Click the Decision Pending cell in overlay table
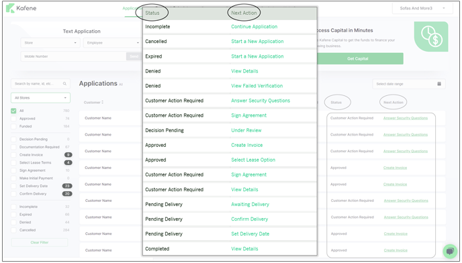Image resolution: width=462 pixels, height=263 pixels. pos(165,130)
